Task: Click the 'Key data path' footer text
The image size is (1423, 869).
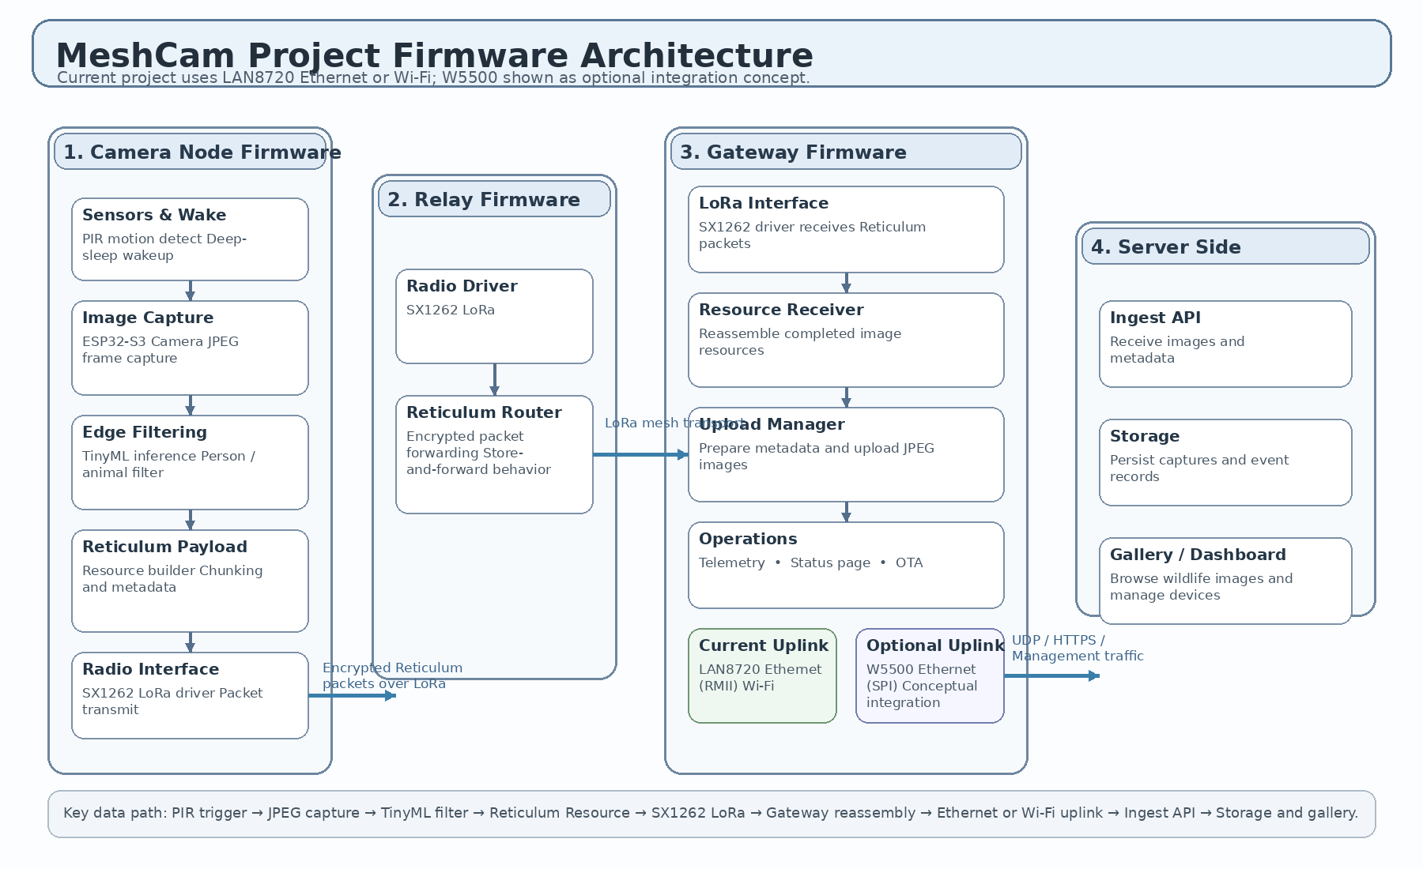Action: point(711,813)
